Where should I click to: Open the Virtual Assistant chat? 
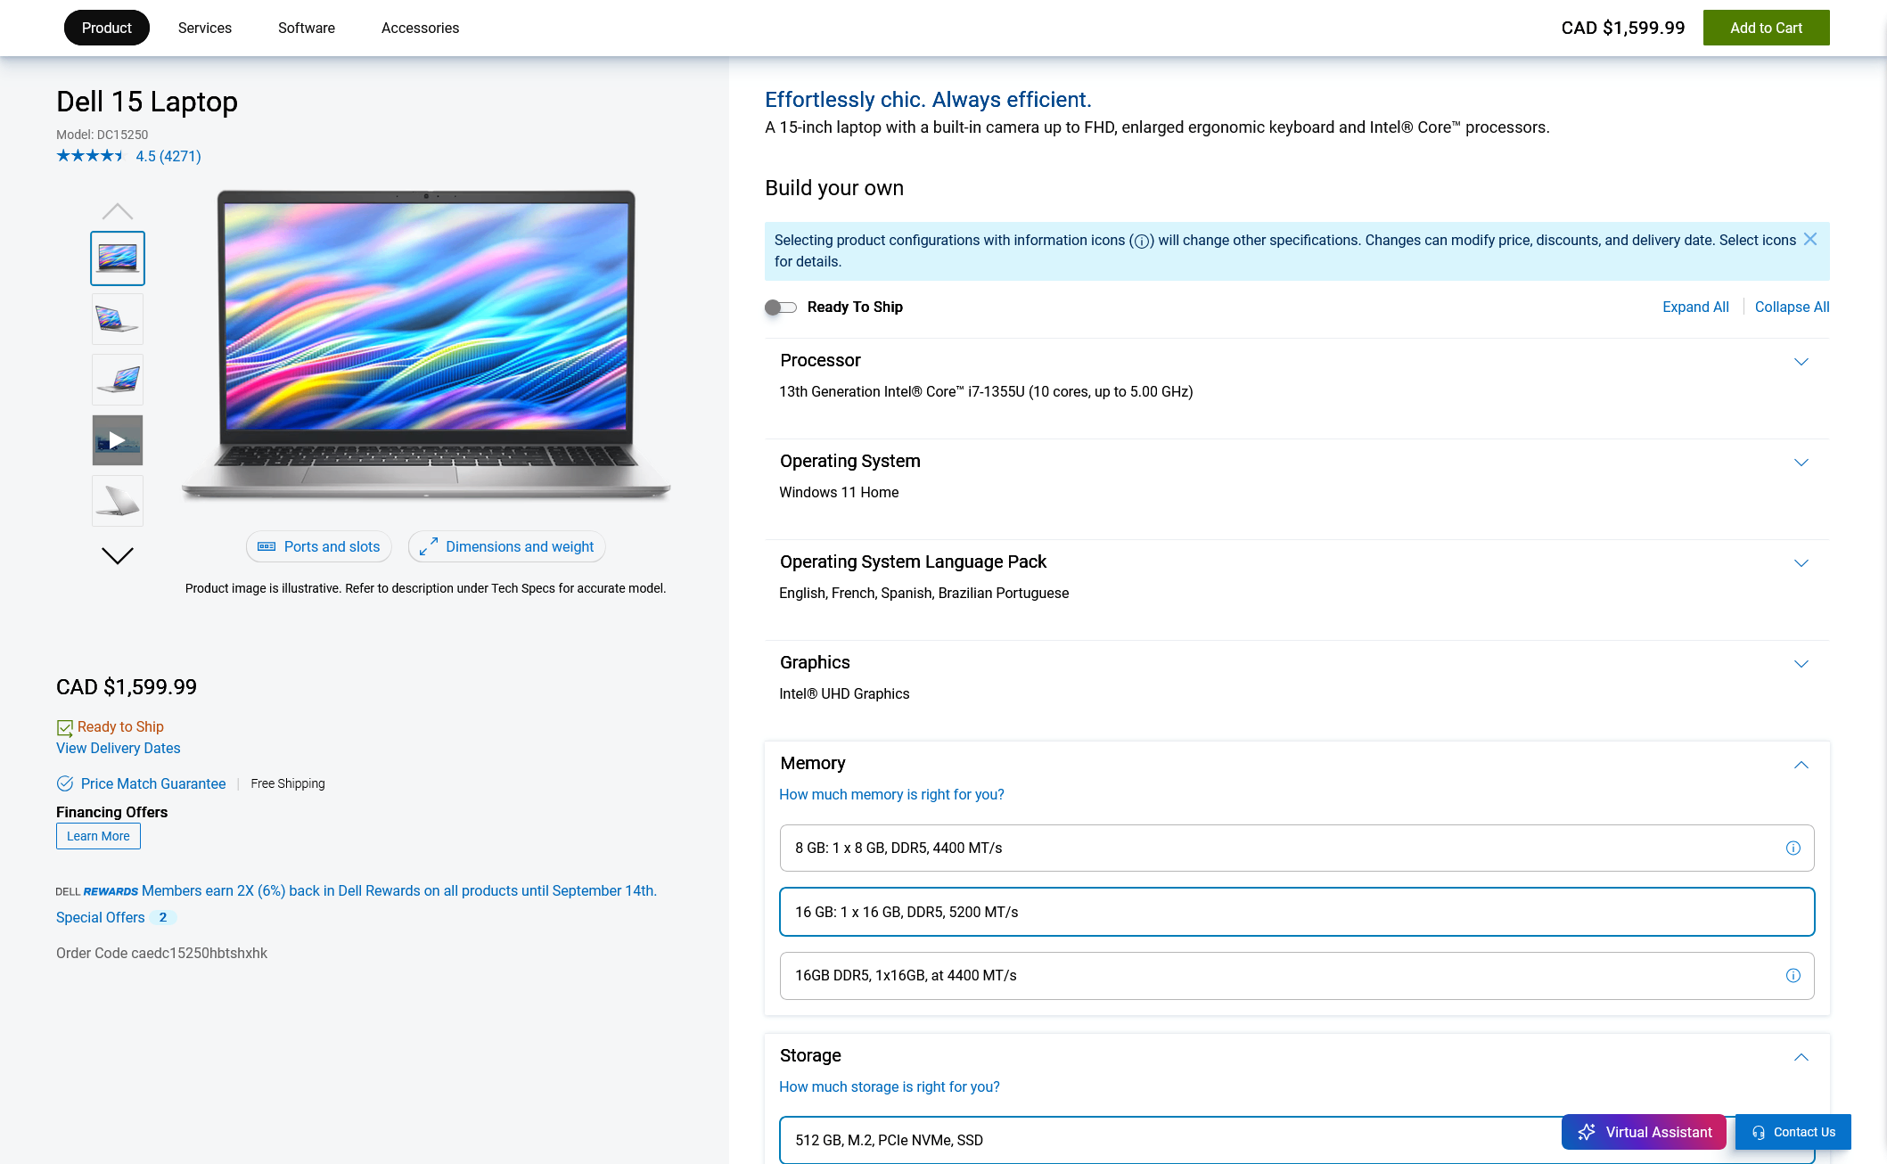click(1644, 1132)
